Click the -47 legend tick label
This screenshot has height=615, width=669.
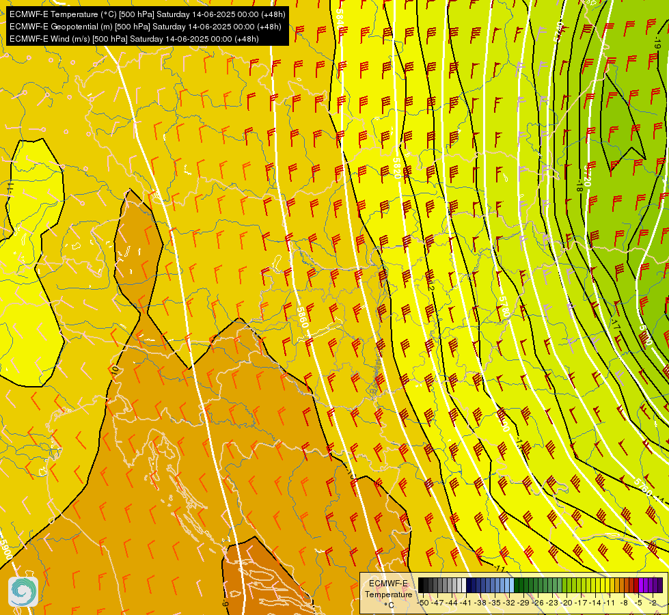(x=438, y=603)
